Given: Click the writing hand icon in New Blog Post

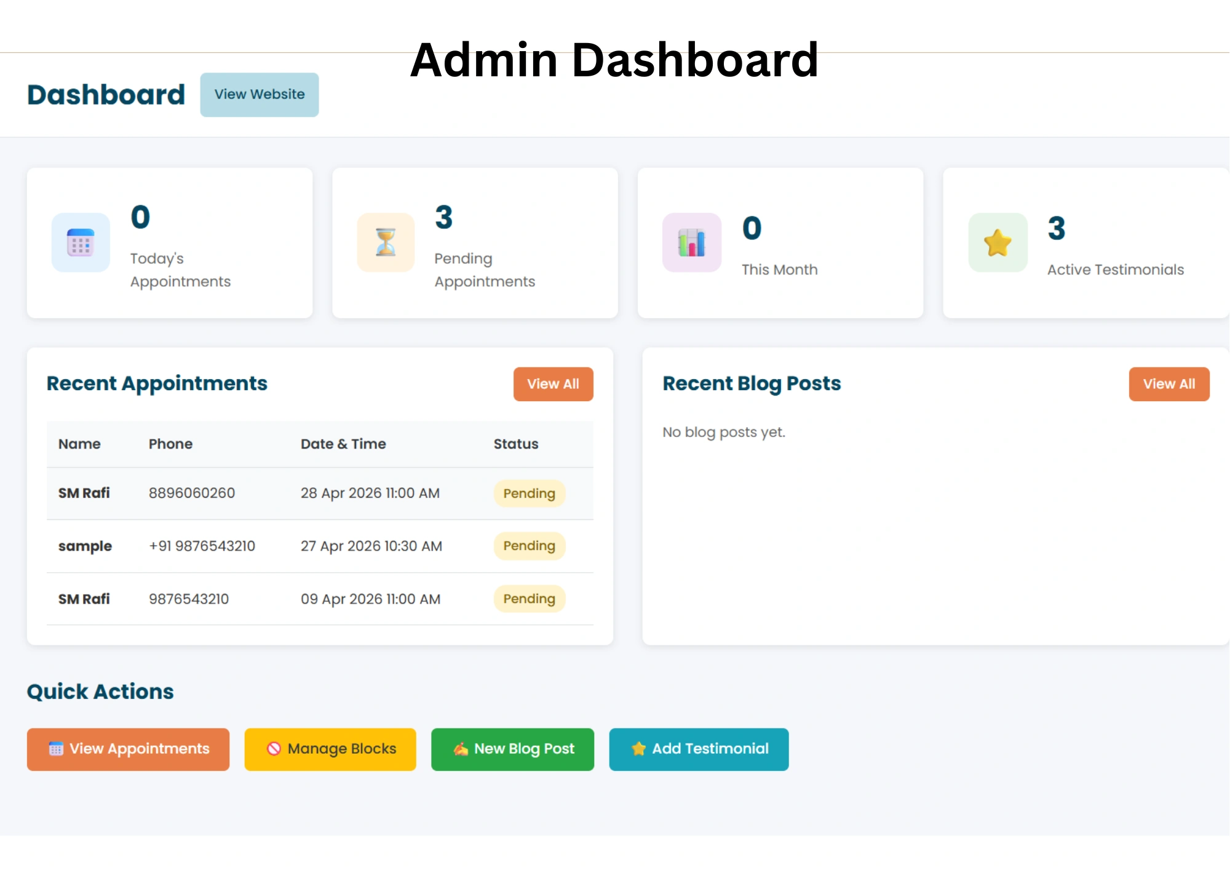Looking at the screenshot, I should point(461,749).
